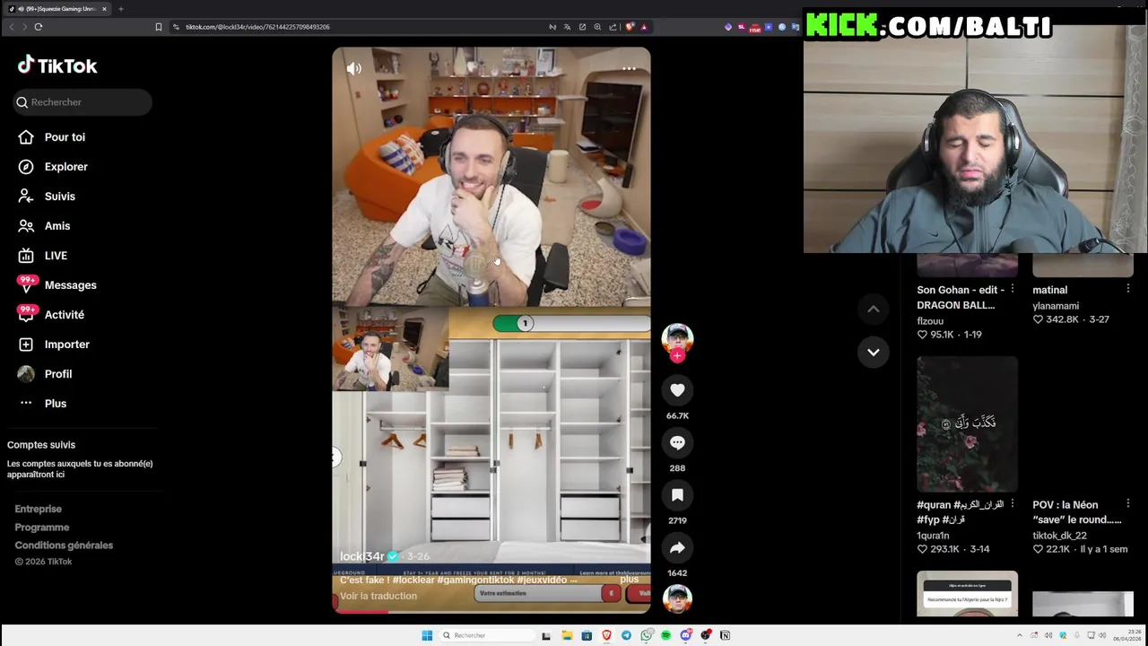Save the video with the bookmark icon
This screenshot has height=646, width=1148.
[x=677, y=495]
